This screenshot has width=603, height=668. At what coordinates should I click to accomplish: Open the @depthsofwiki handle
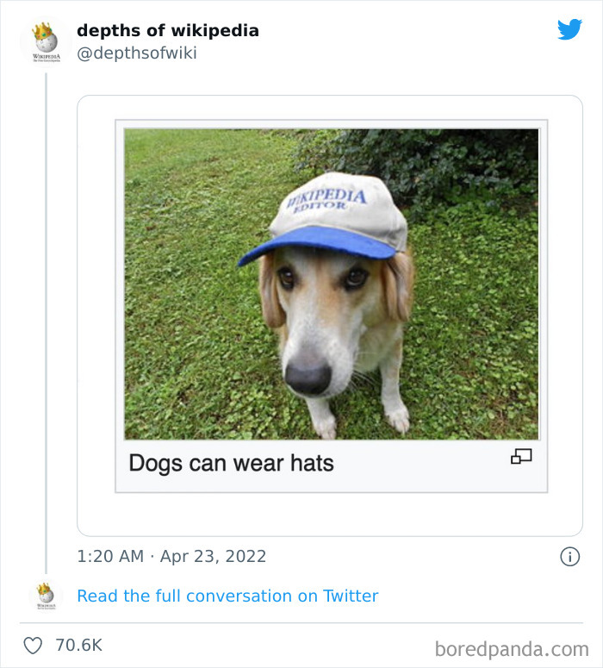(137, 53)
